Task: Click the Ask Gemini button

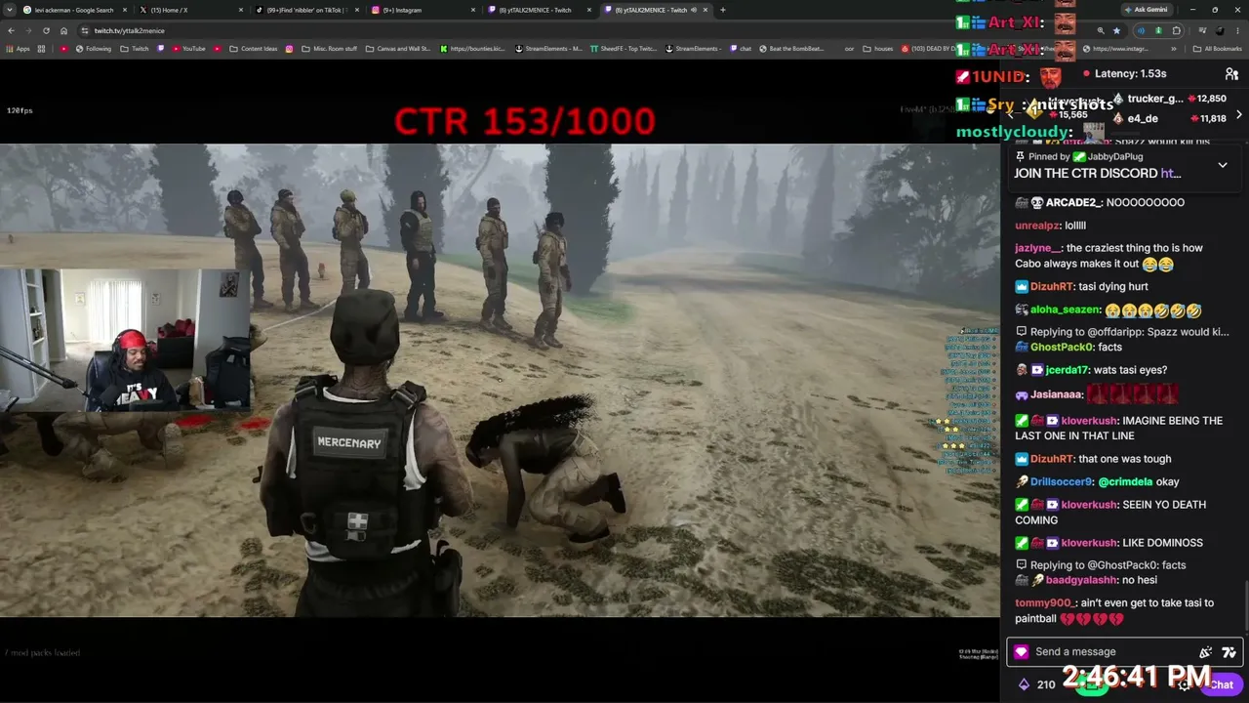Action: [1145, 10]
